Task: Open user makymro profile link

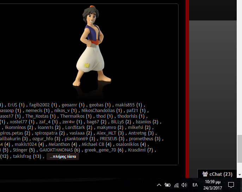Action: pos(106,128)
